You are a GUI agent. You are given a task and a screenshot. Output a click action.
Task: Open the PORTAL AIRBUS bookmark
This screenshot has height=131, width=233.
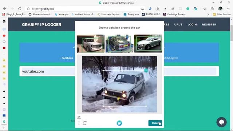(x=151, y=14)
